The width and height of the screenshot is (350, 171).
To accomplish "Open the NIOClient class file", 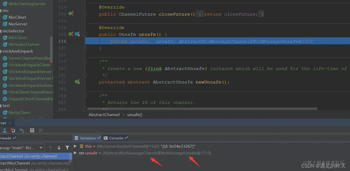I will click(18, 38).
